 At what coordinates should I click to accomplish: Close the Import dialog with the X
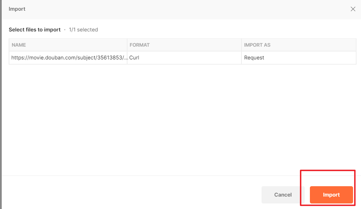(x=353, y=9)
